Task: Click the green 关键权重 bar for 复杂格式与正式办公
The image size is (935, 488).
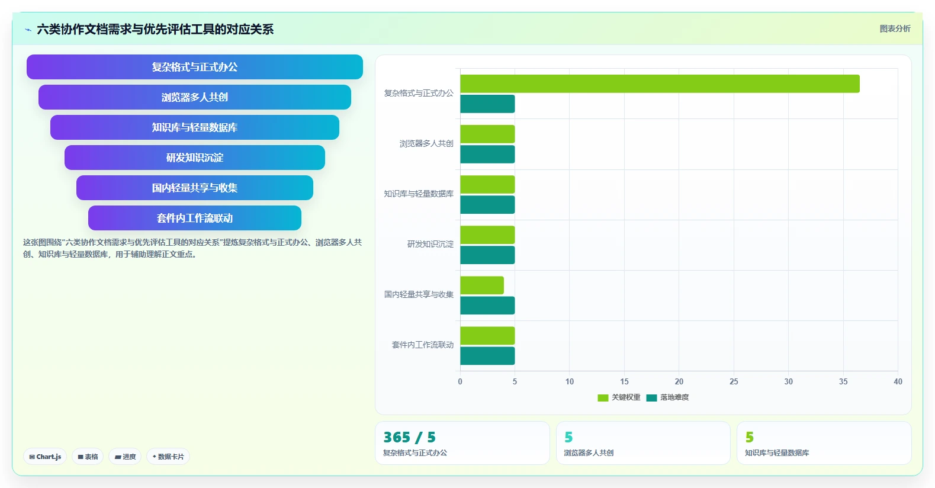Action: [x=660, y=84]
